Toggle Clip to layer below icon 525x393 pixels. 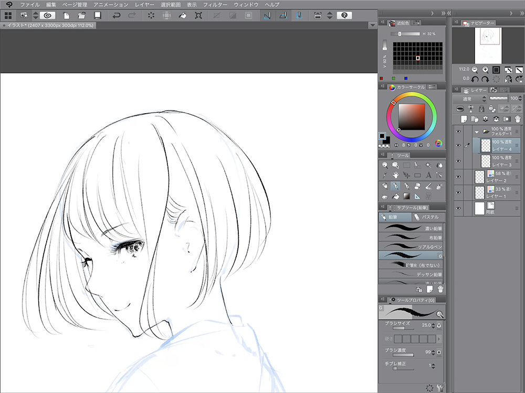point(460,108)
